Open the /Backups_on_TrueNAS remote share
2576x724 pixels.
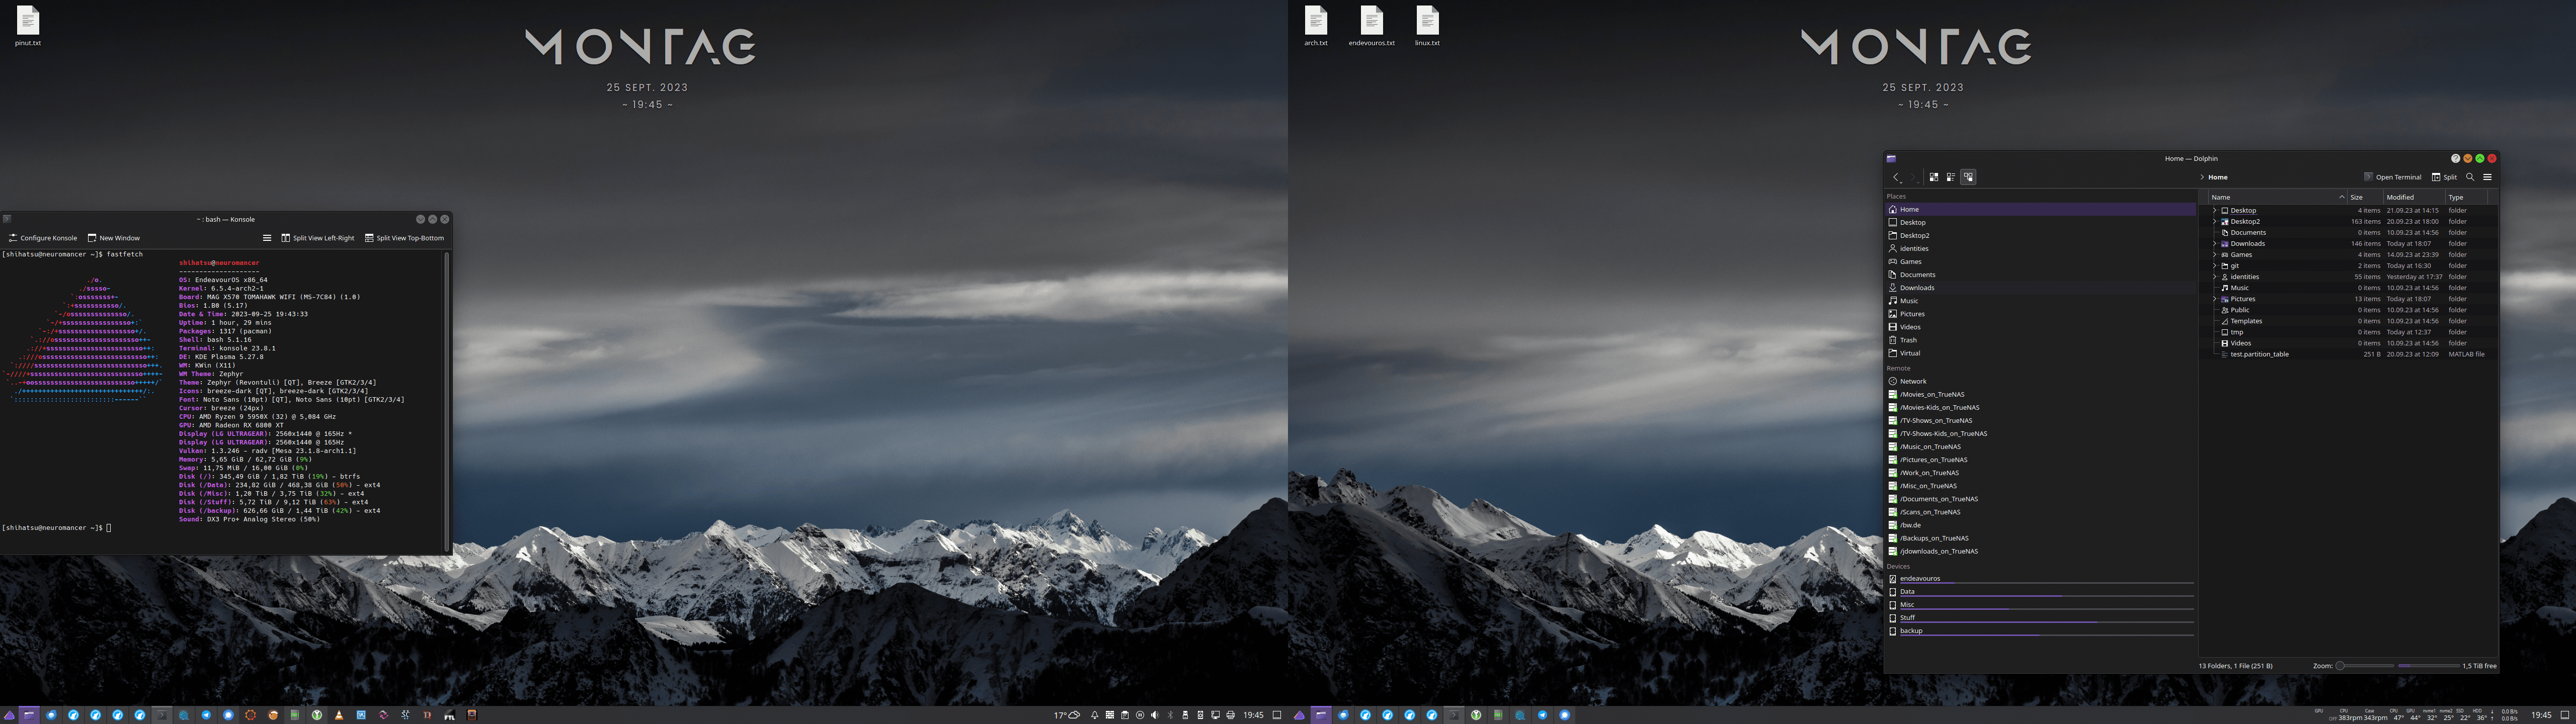click(2040, 538)
